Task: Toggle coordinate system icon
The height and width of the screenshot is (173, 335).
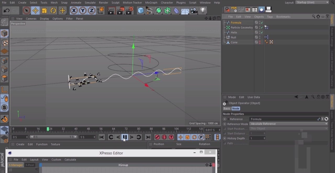Action: point(100,11)
